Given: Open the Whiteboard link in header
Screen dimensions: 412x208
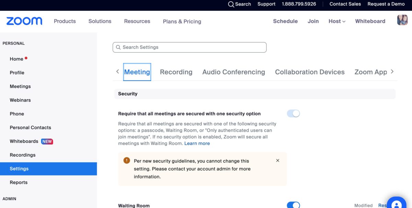Looking at the screenshot, I should [370, 21].
